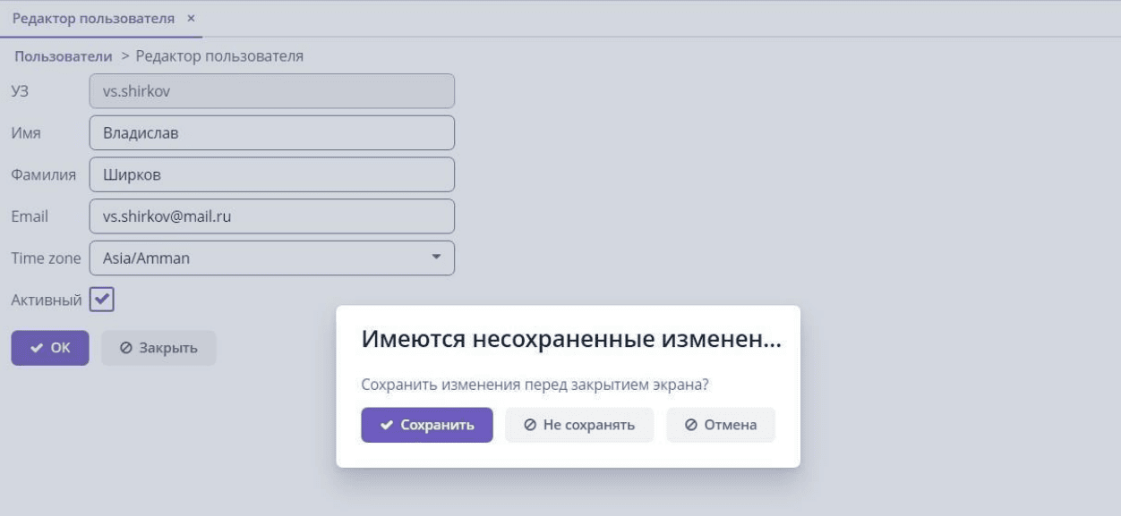Focus the Имя field containing Владислав

click(272, 133)
